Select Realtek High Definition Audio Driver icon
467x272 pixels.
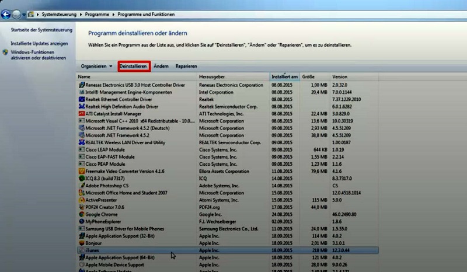[x=82, y=106]
